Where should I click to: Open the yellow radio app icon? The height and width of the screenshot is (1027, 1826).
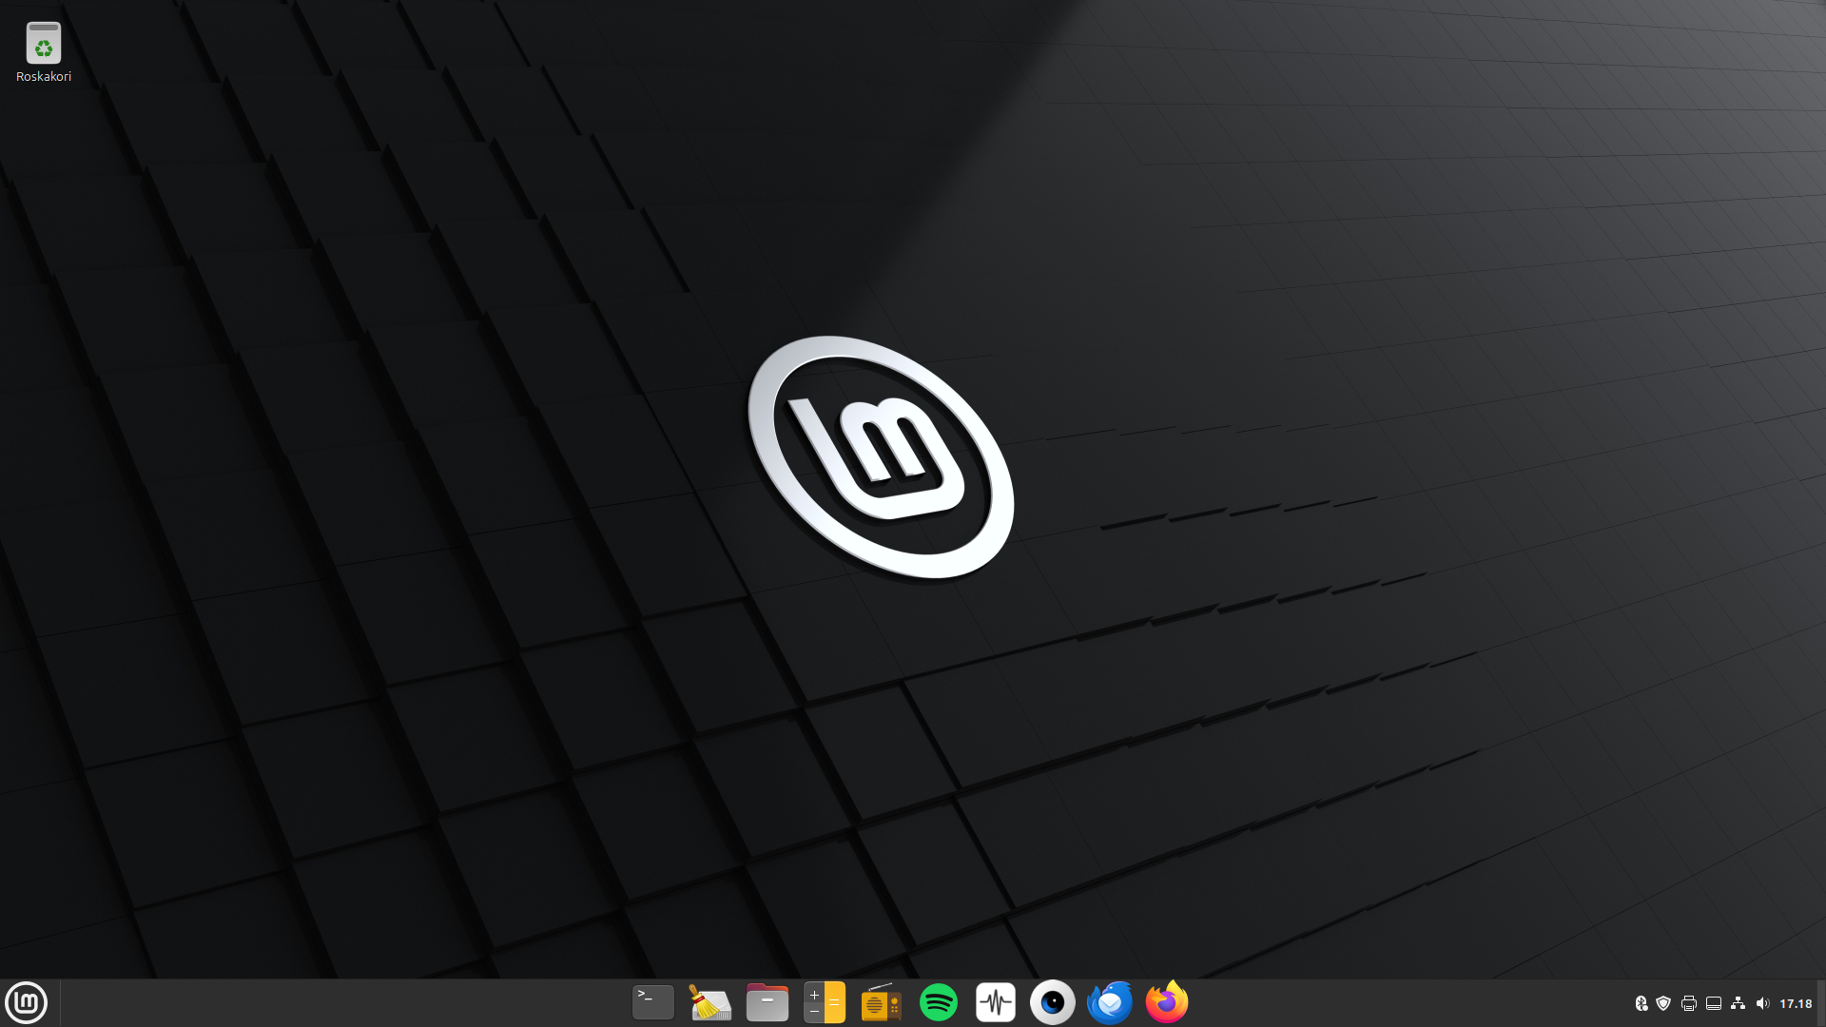tap(881, 1002)
